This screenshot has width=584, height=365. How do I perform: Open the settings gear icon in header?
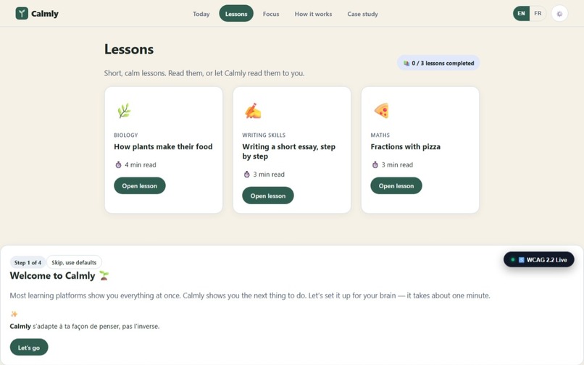pyautogui.click(x=559, y=14)
